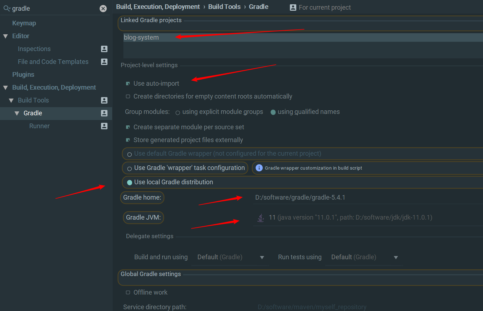Viewport: 483px width, 311px height.
Task: Click For current project label
Action: pyautogui.click(x=325, y=7)
